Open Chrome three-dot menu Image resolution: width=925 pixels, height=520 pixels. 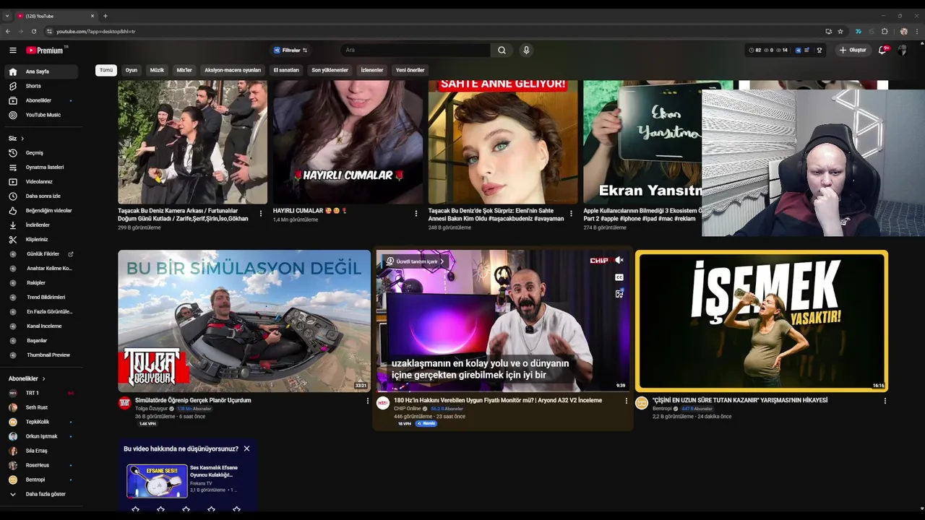(917, 31)
